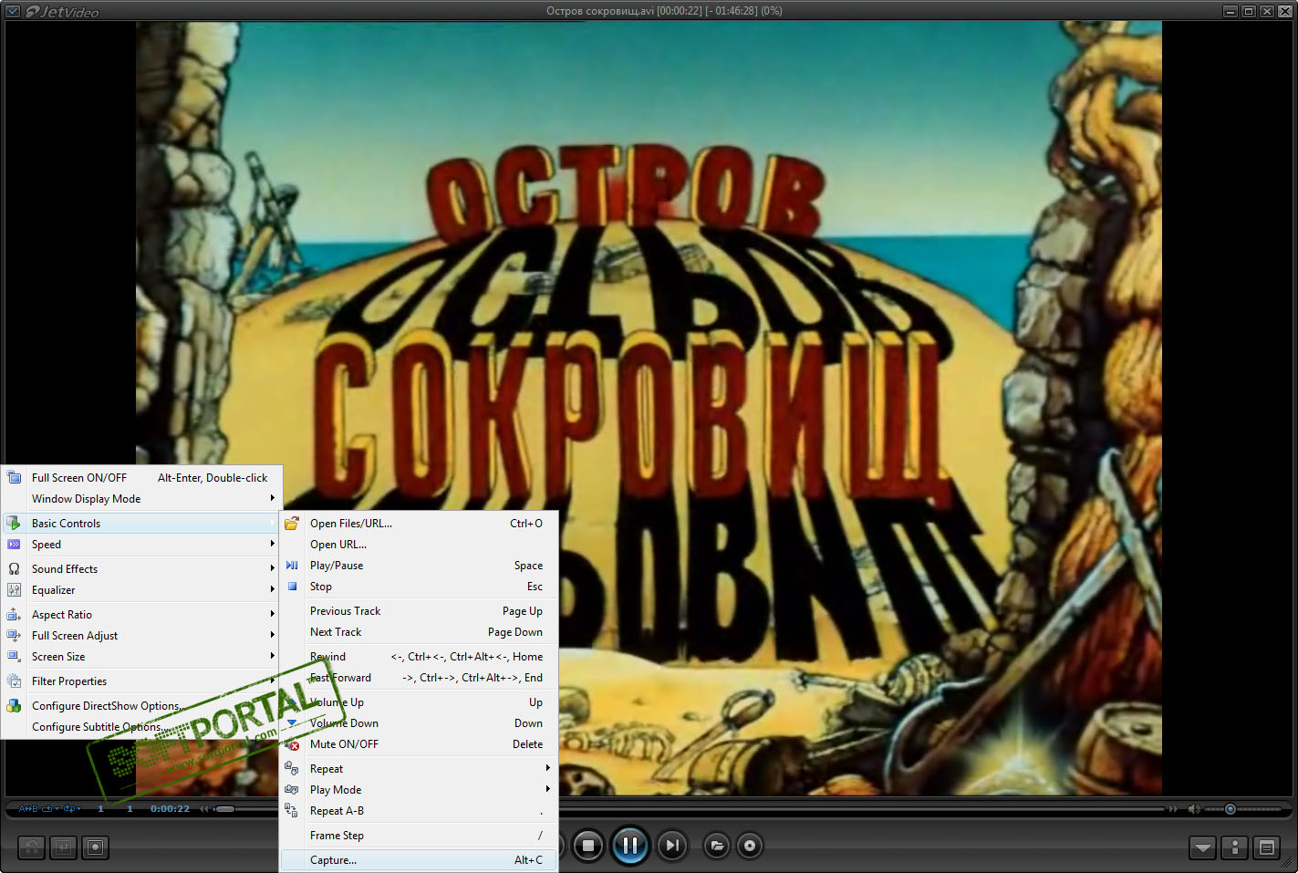Choose Capture... from the submenu
1298x873 pixels.
pos(419,860)
